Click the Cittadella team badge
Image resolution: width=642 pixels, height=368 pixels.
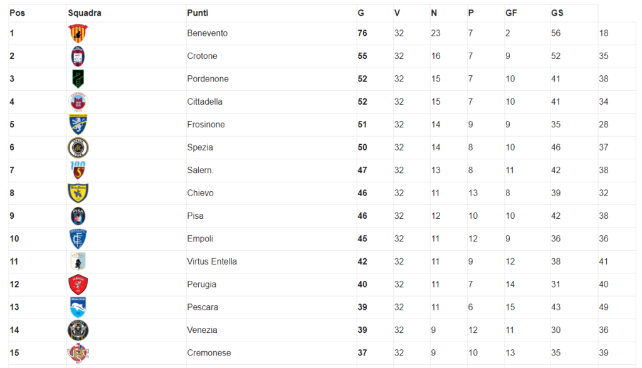point(78,102)
